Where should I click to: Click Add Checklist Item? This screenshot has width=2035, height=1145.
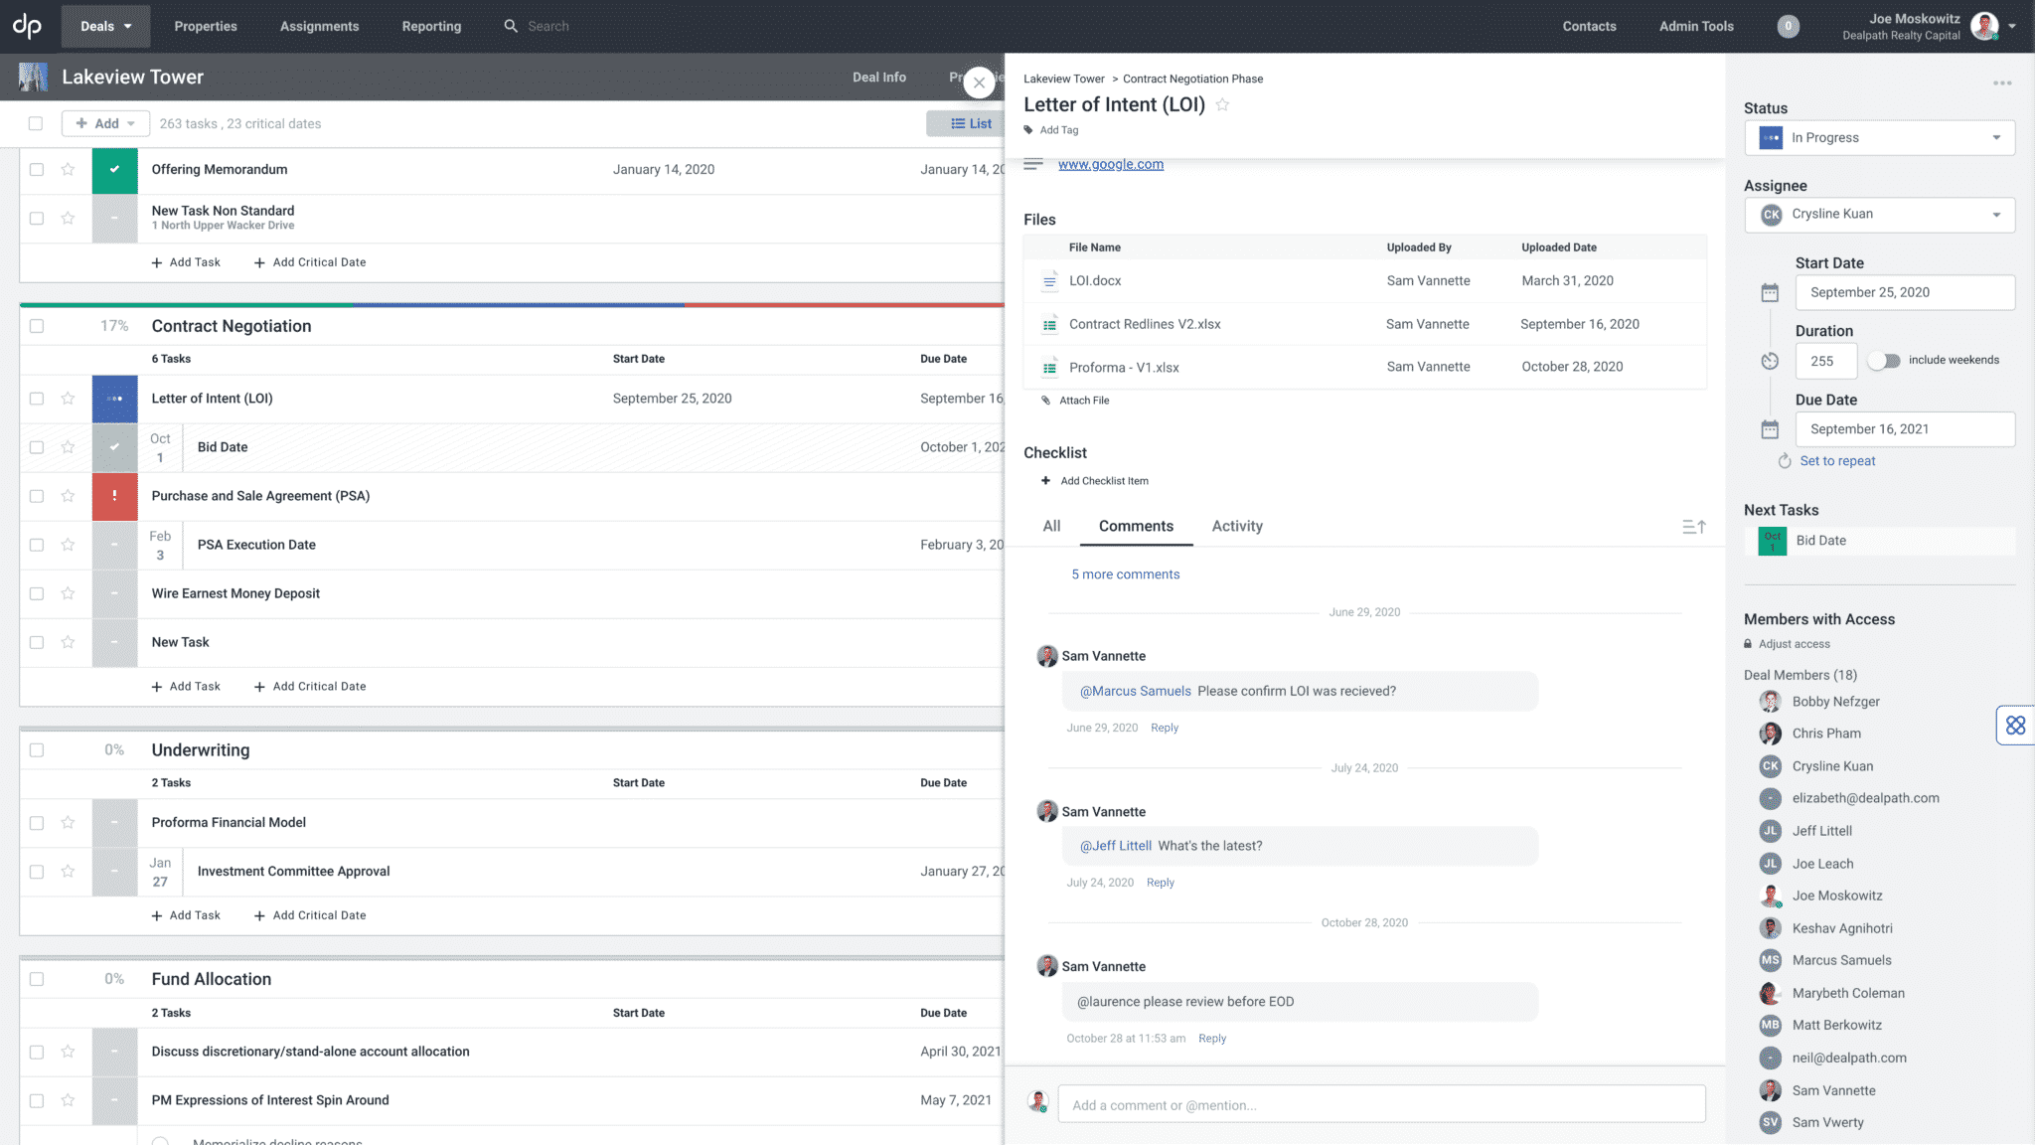tap(1094, 480)
